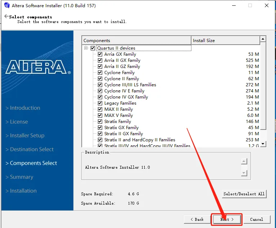Toggle Arria II GZ Family checkbox
Viewport: 276px width, 228px height.
[100, 67]
